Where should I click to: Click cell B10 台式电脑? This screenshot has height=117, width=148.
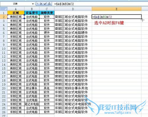(32, 49)
